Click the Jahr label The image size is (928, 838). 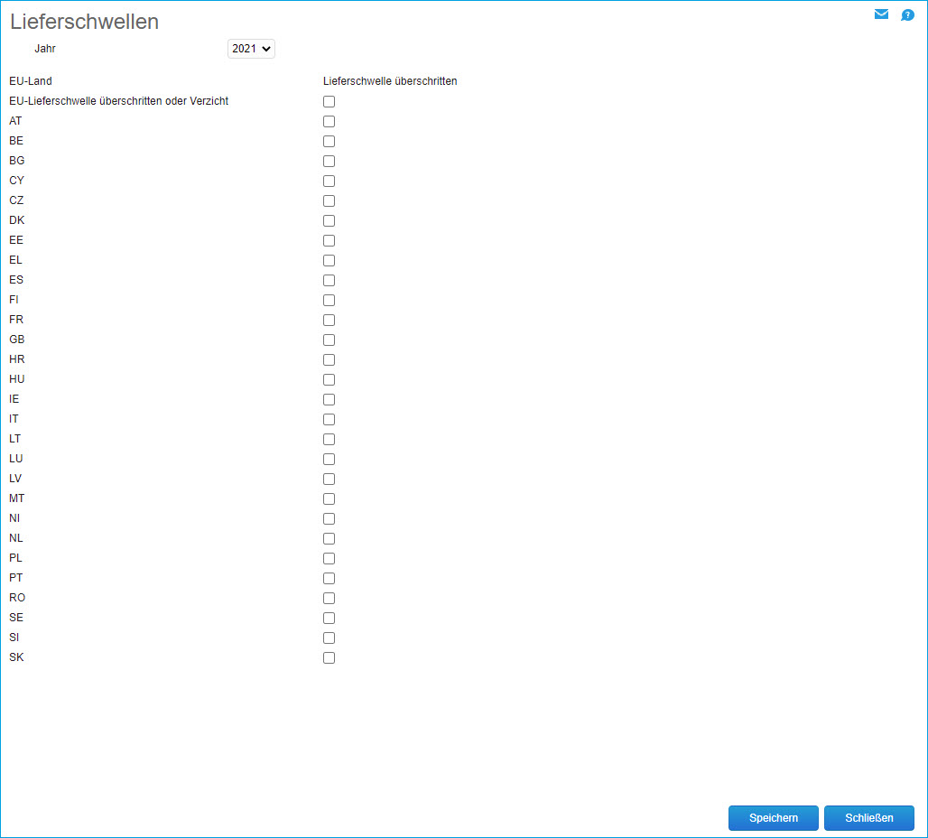click(45, 49)
